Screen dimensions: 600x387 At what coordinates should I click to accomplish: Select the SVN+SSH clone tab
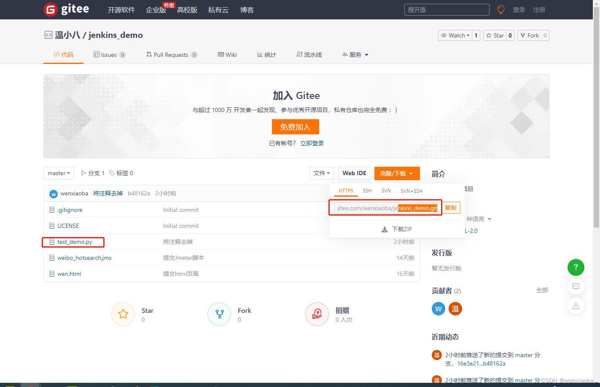pos(412,191)
